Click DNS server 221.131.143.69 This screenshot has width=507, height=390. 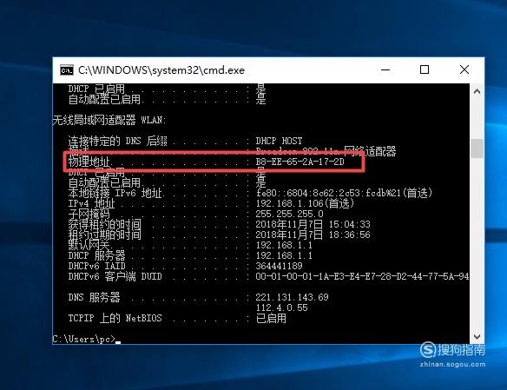coord(292,297)
